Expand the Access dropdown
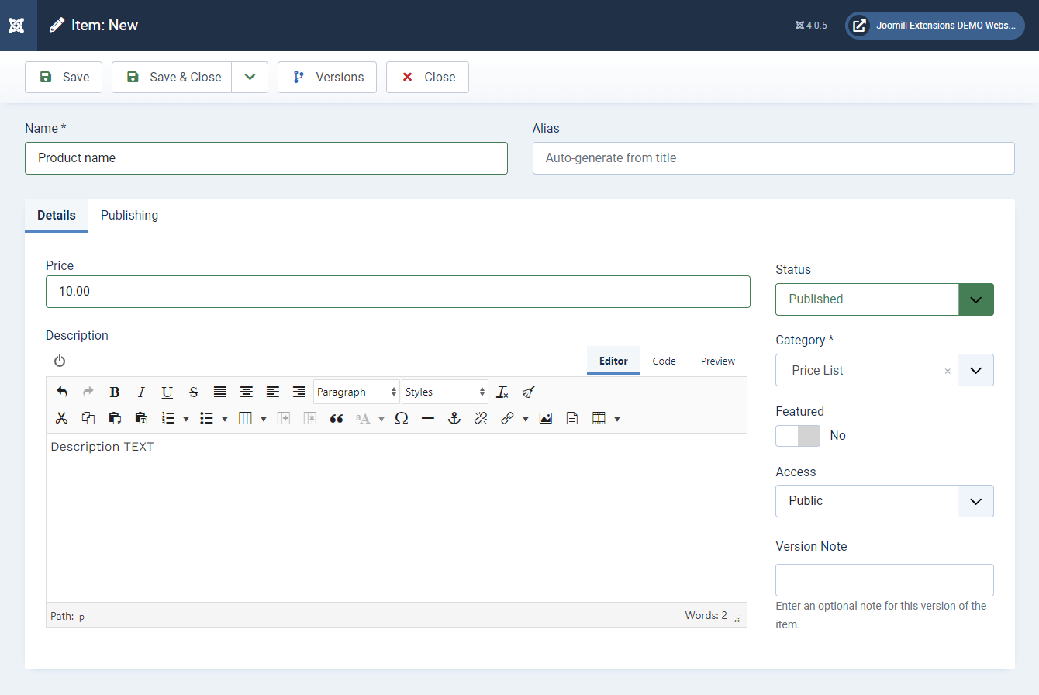This screenshot has height=695, width=1039. [x=884, y=501]
